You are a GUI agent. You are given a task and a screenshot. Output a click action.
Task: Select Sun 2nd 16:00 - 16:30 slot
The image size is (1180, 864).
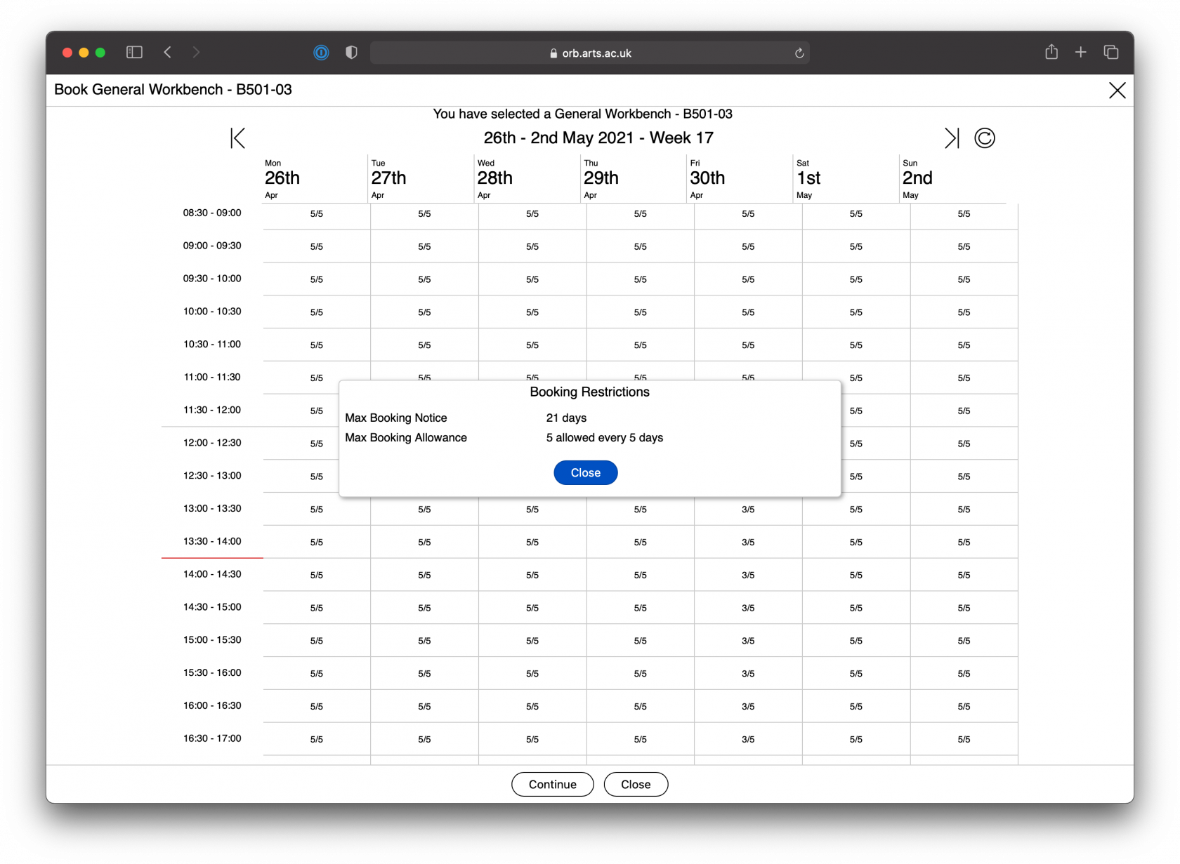click(x=964, y=707)
